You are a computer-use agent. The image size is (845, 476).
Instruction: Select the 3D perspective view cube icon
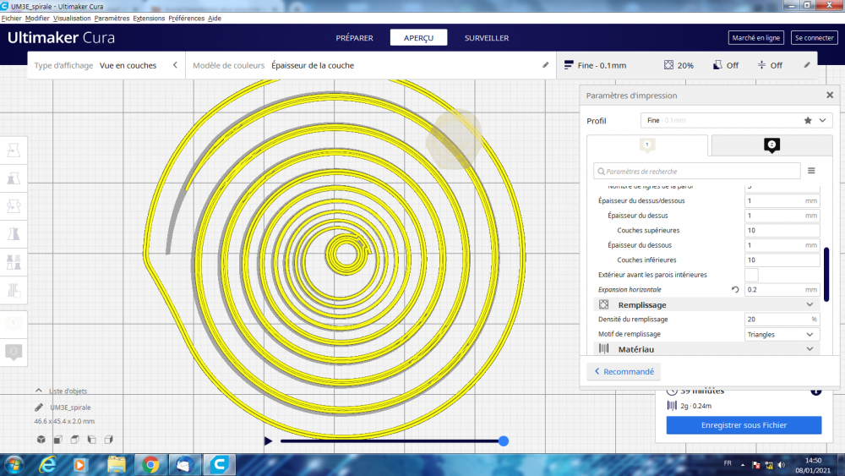(41, 440)
